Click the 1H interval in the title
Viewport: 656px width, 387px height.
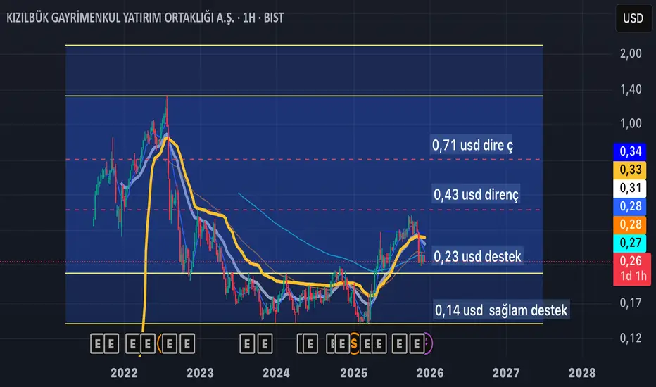tap(248, 18)
